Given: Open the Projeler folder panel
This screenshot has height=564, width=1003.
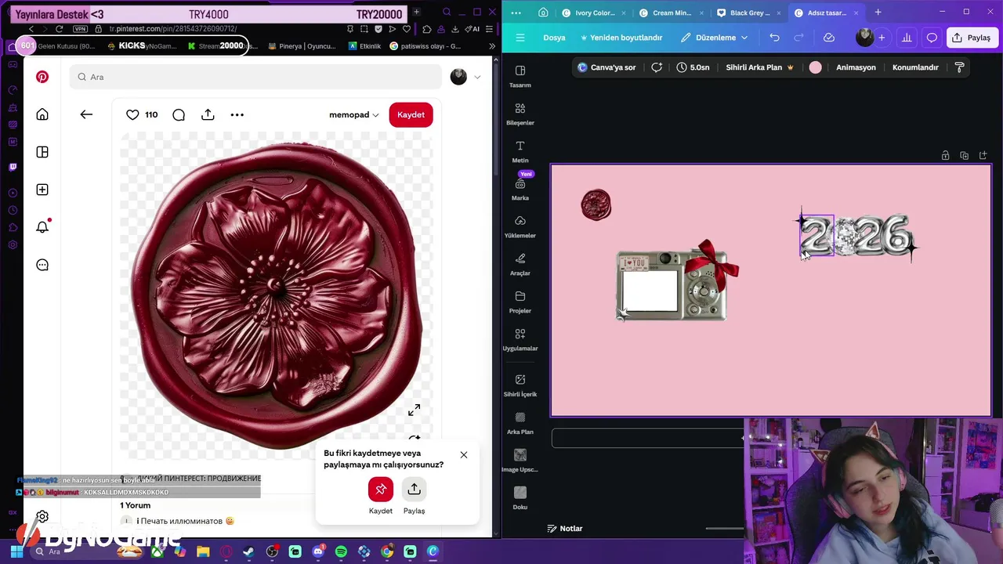Looking at the screenshot, I should (520, 302).
